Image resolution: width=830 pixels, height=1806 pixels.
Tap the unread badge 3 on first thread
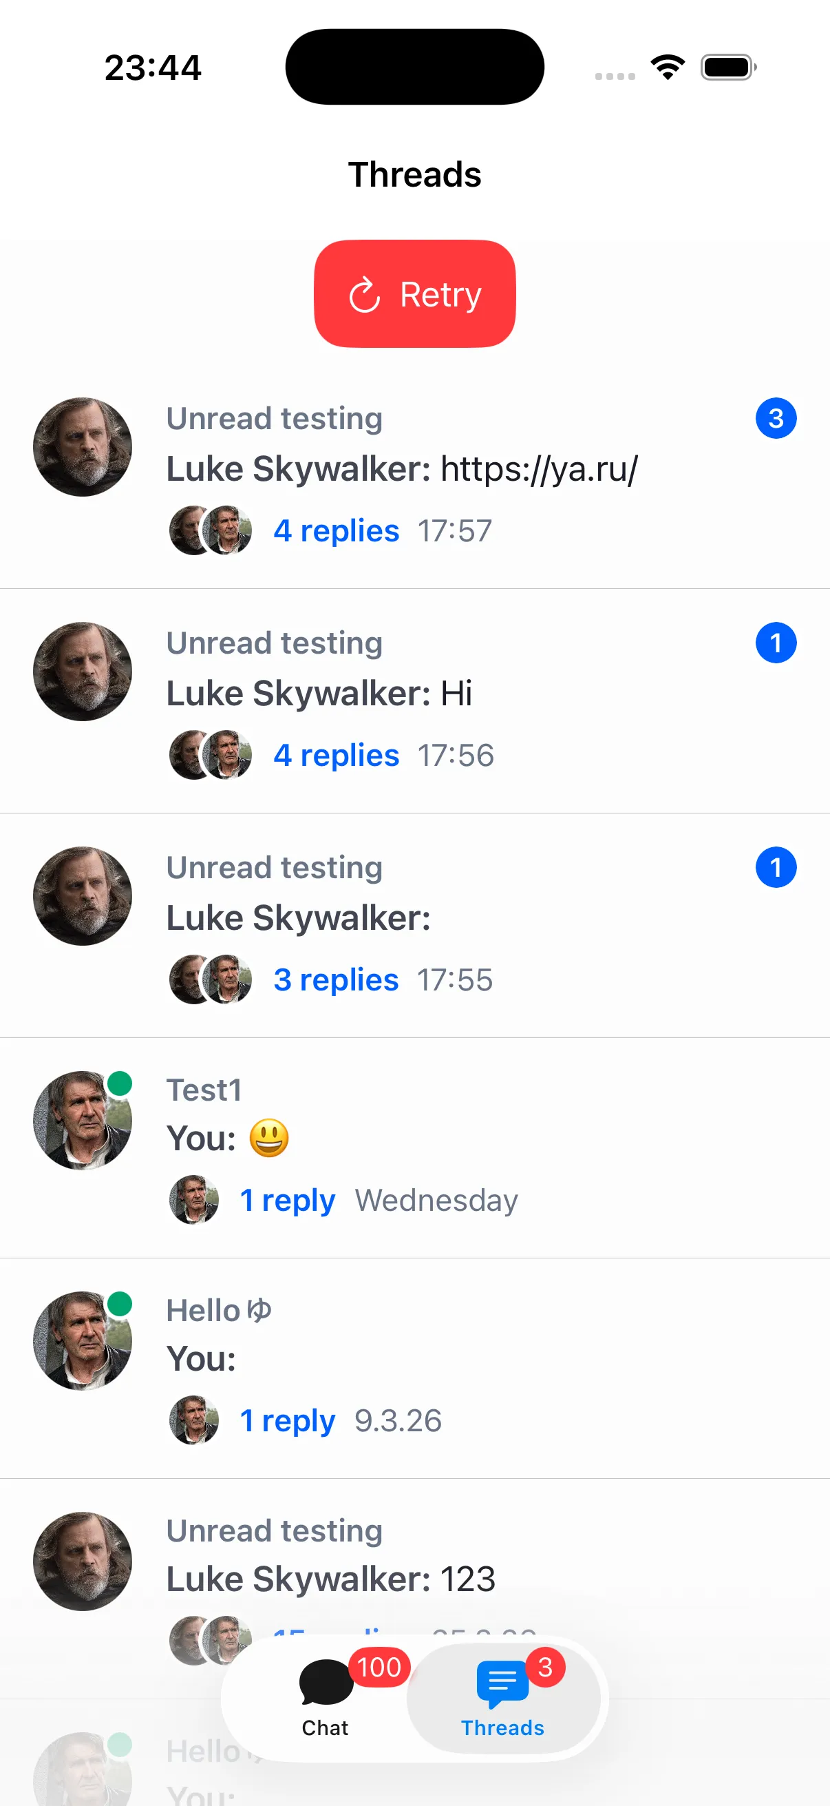coord(776,419)
